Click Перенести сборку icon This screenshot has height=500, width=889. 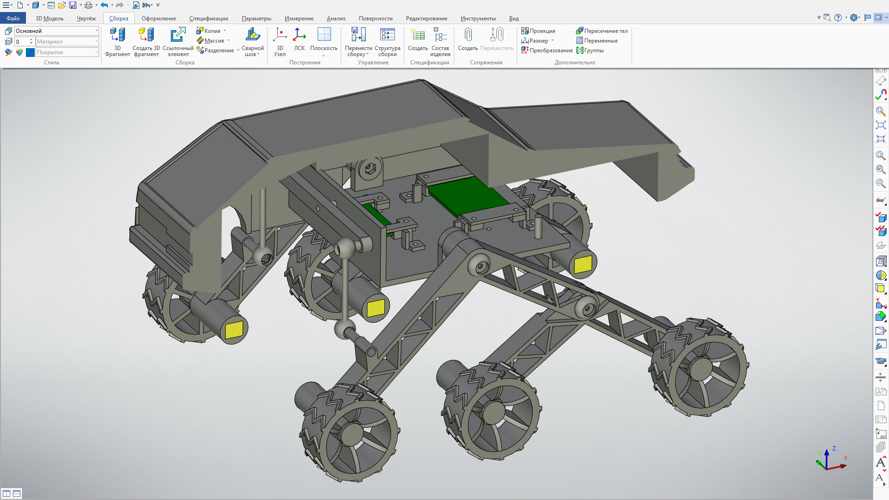point(358,35)
